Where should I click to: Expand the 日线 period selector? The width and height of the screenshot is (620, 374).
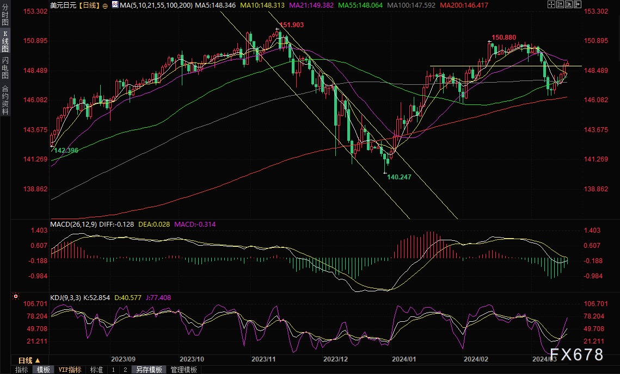(29, 360)
